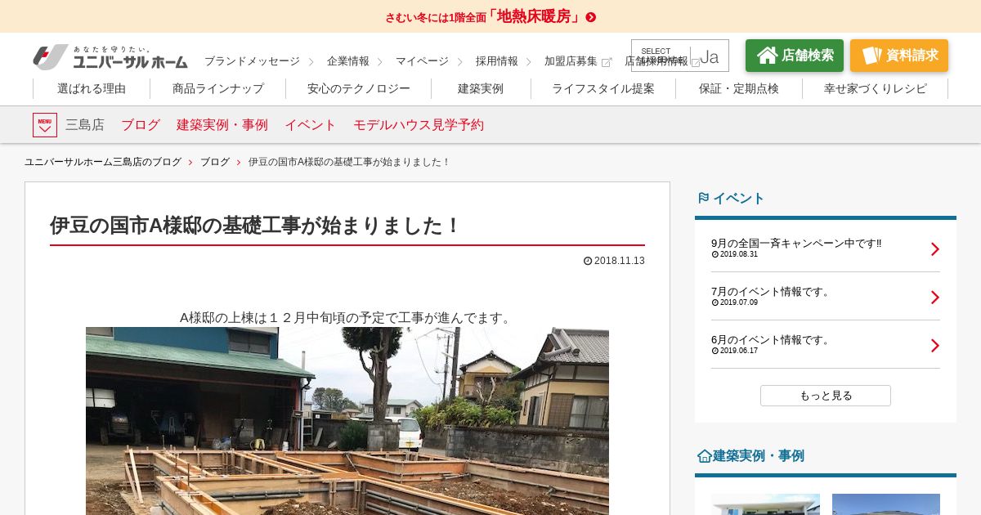
Task: Open 幸せ家づくりレシピ menu
Action: [x=876, y=89]
